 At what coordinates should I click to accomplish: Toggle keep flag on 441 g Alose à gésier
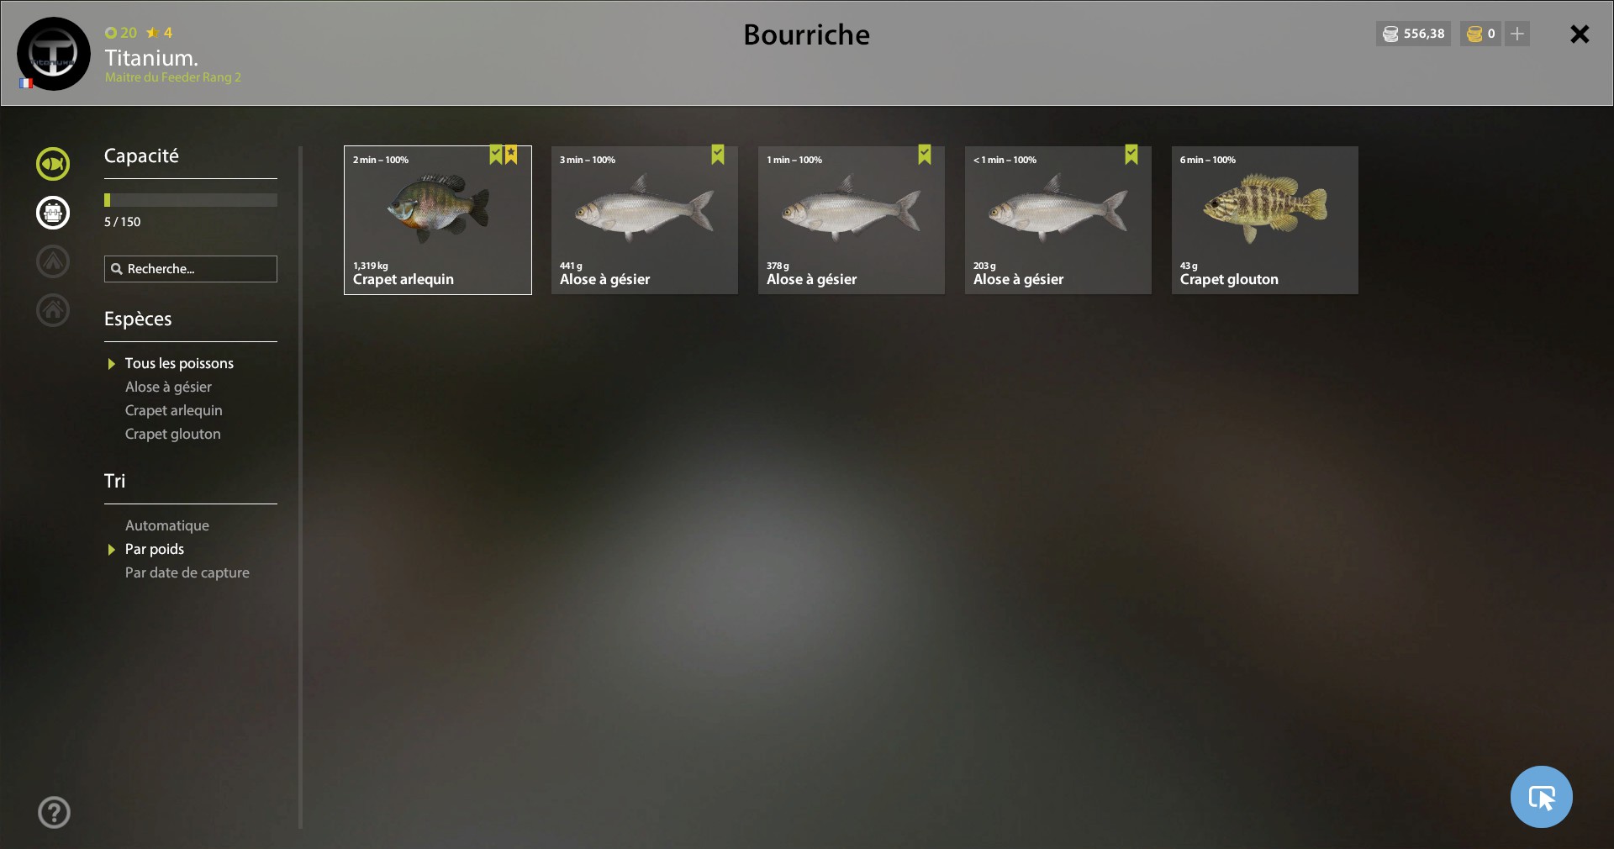(x=718, y=155)
